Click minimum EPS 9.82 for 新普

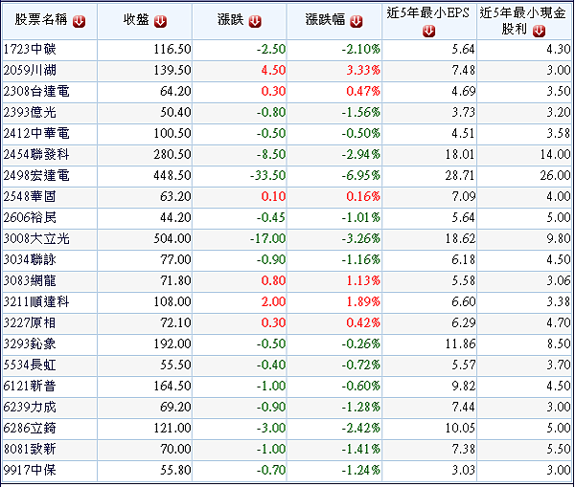point(463,386)
